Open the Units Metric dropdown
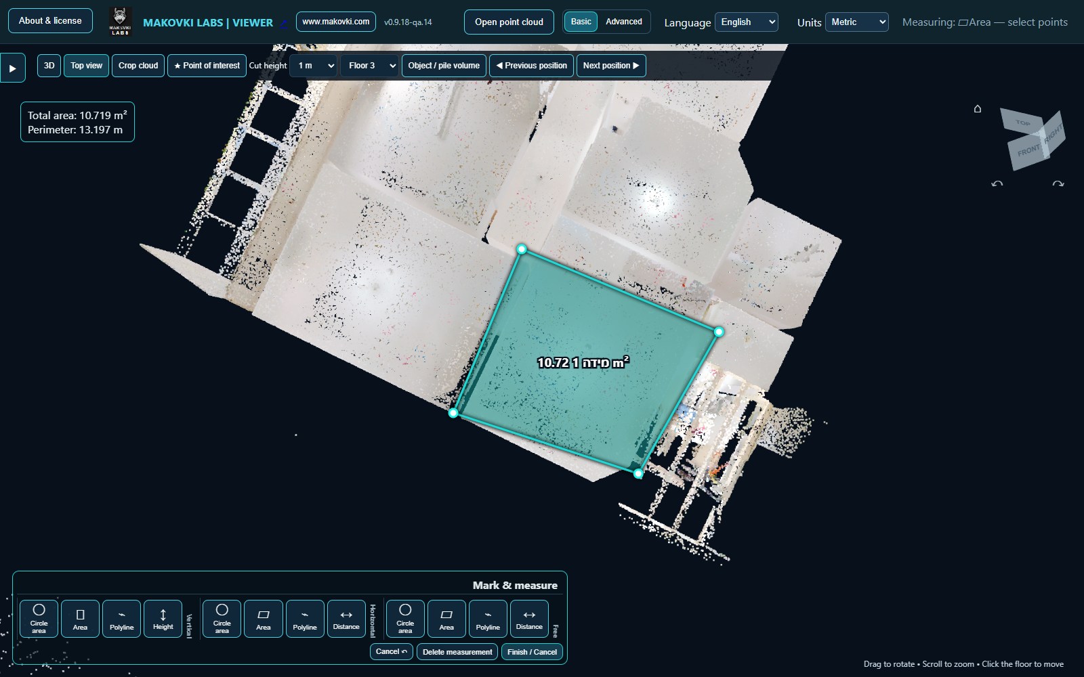This screenshot has width=1084, height=677. pos(857,22)
